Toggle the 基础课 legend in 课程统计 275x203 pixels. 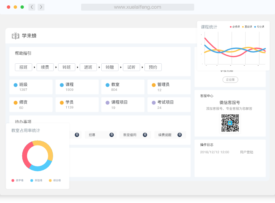coord(247,27)
